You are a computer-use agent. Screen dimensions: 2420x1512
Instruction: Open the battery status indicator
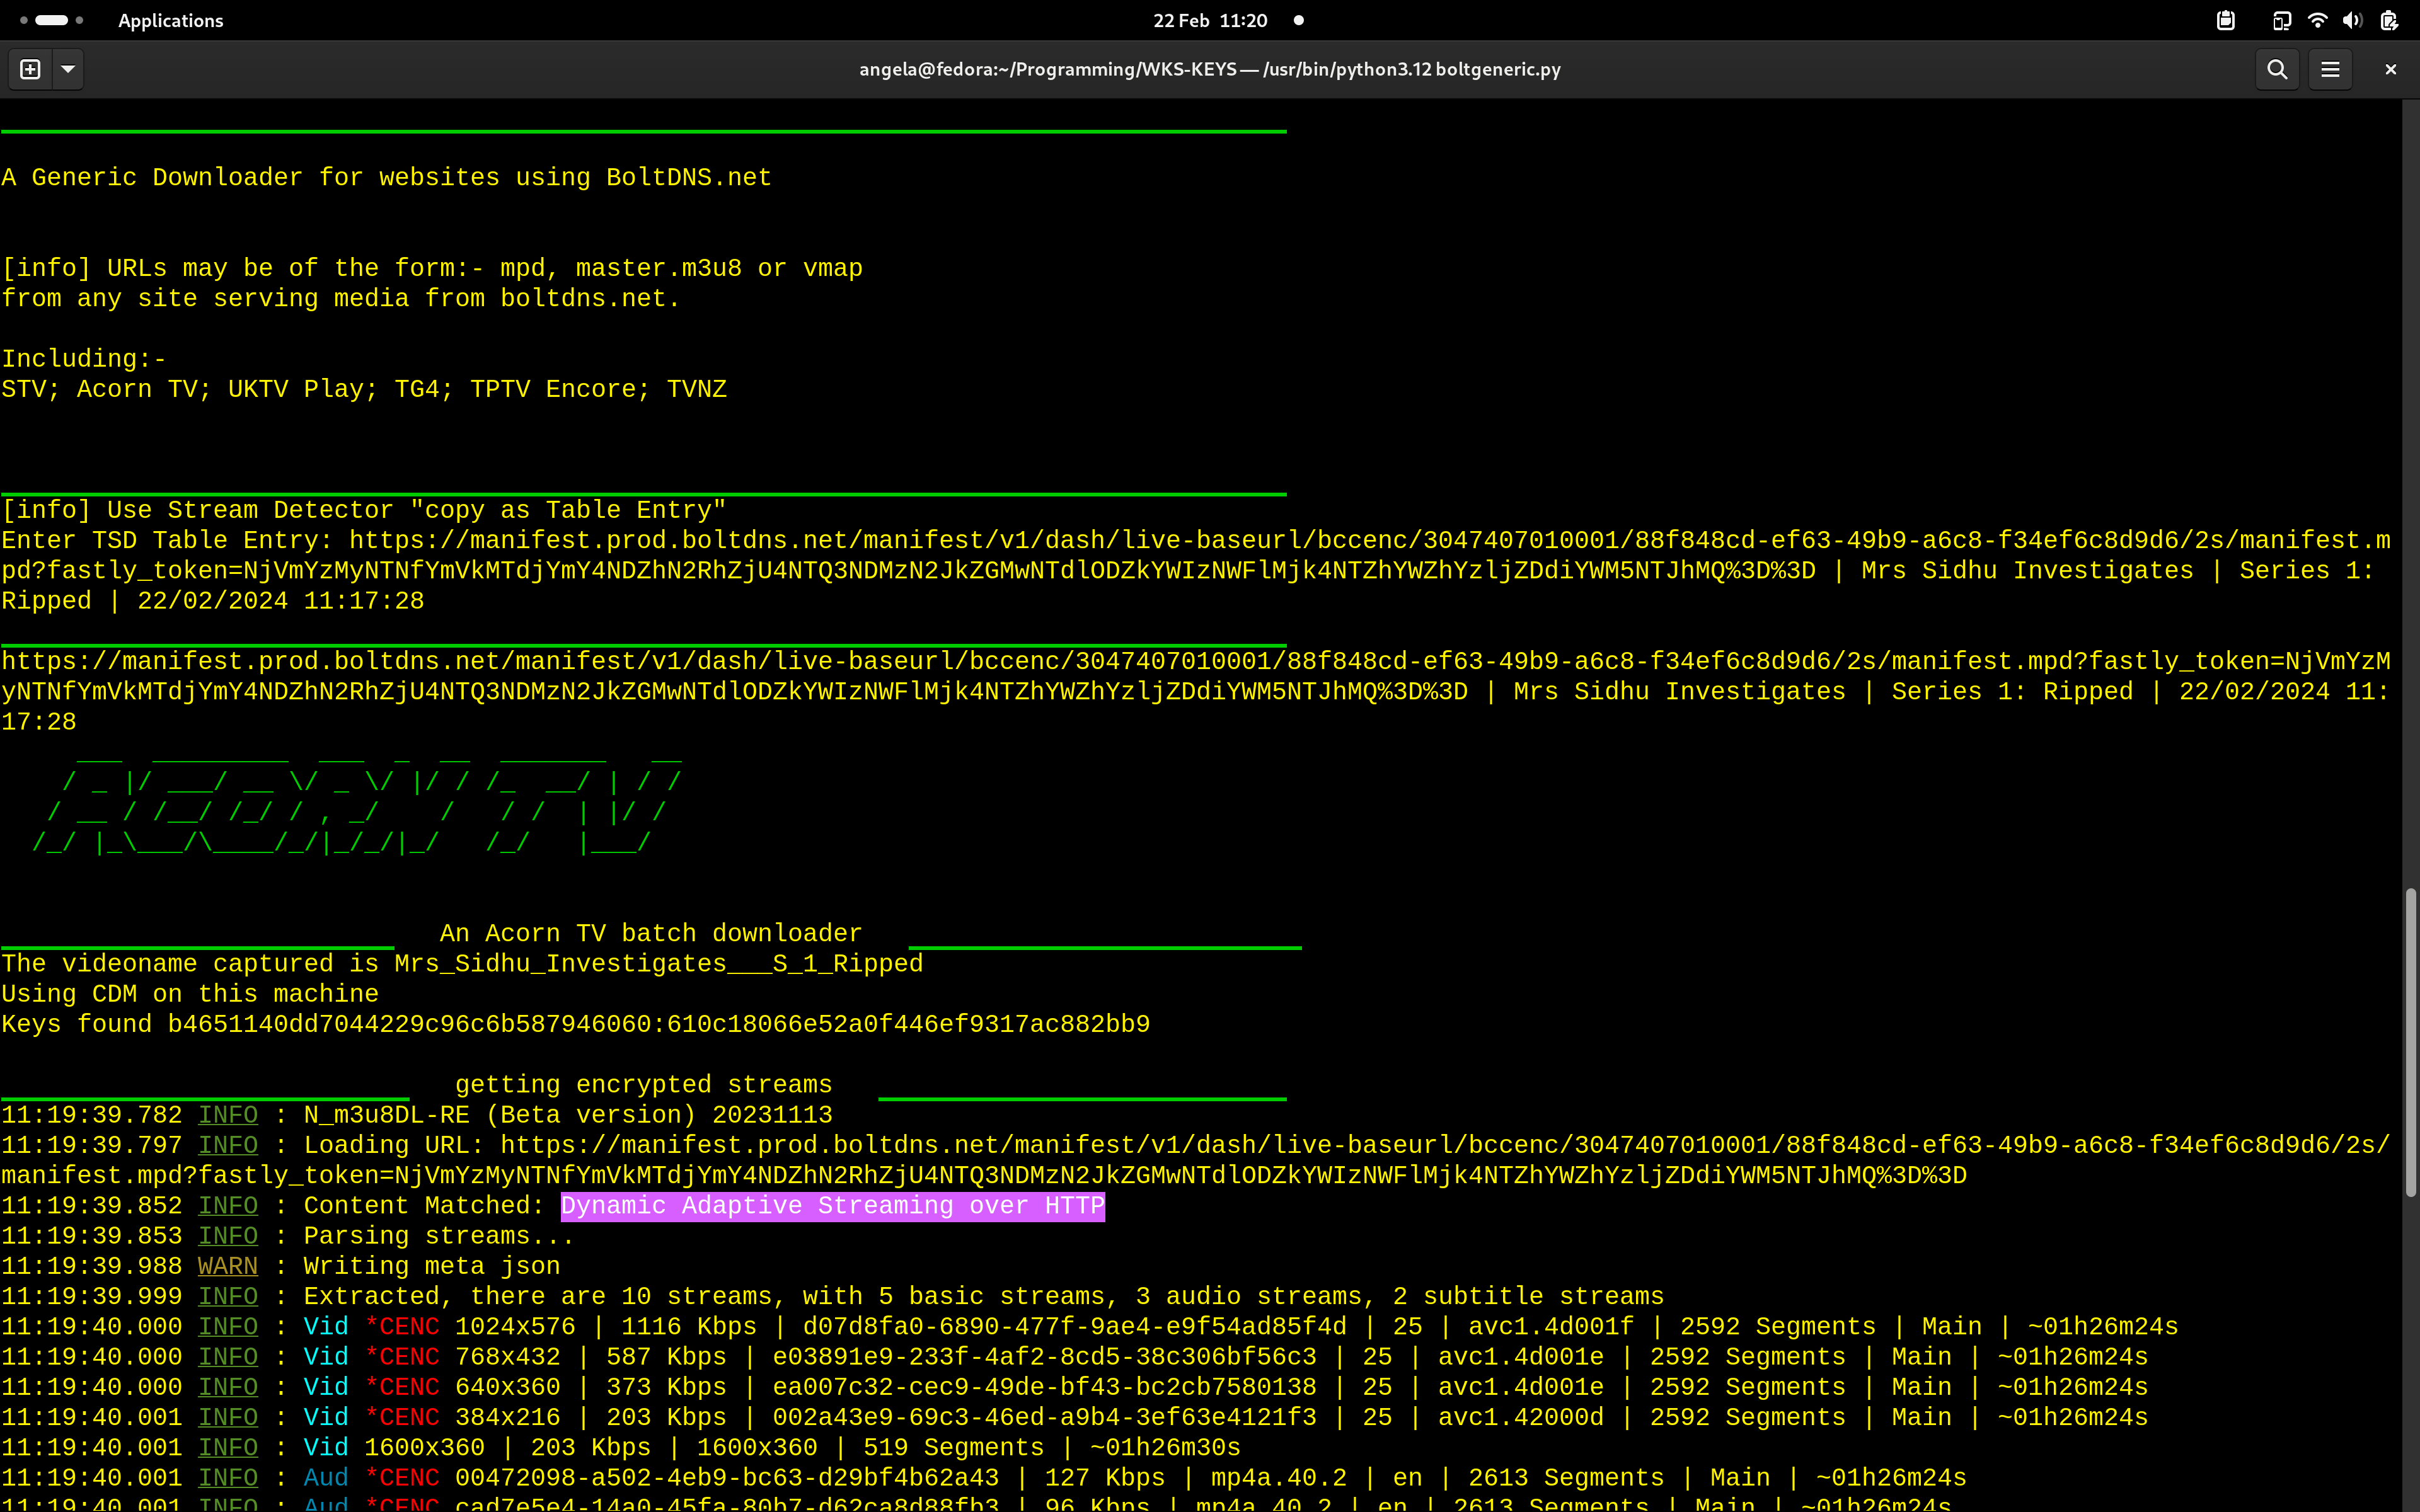click(x=2389, y=20)
